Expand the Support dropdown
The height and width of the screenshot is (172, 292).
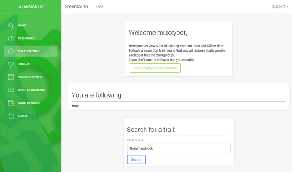[280, 6]
